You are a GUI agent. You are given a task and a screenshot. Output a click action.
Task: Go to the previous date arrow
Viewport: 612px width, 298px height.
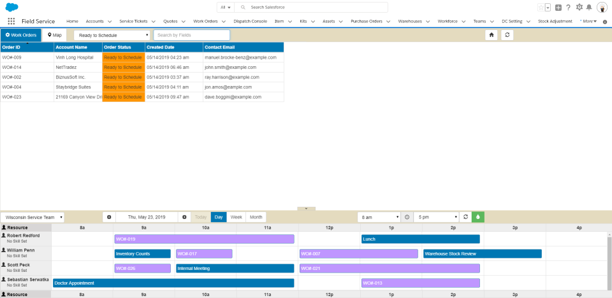pyautogui.click(x=109, y=217)
